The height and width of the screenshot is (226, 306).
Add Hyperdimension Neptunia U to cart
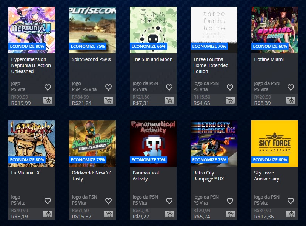pyautogui.click(x=48, y=100)
